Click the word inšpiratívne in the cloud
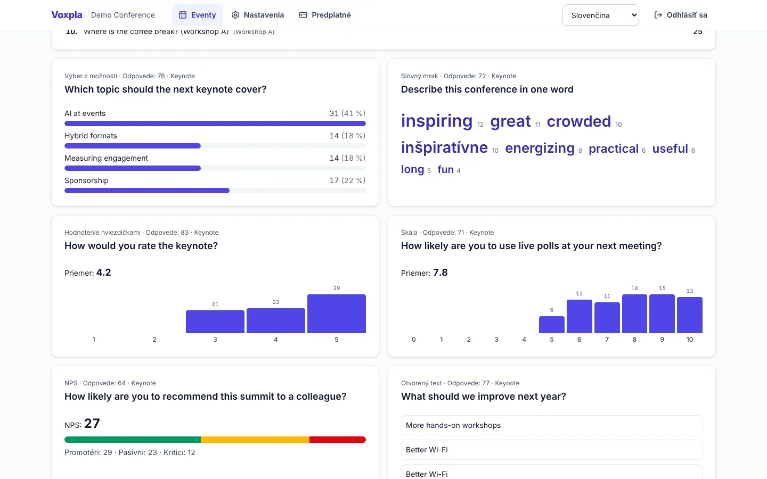This screenshot has width=767, height=479. click(x=444, y=147)
